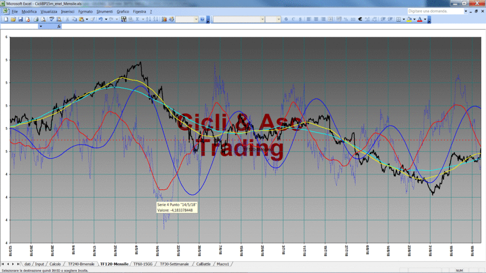Click the Sort Descending icon
This screenshot has height=273, width=486.
(156, 19)
